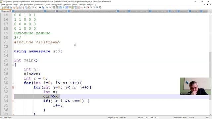Open document list dropdown triangle near menu bar
This screenshot has height=119, width=212.
click(208, 5)
